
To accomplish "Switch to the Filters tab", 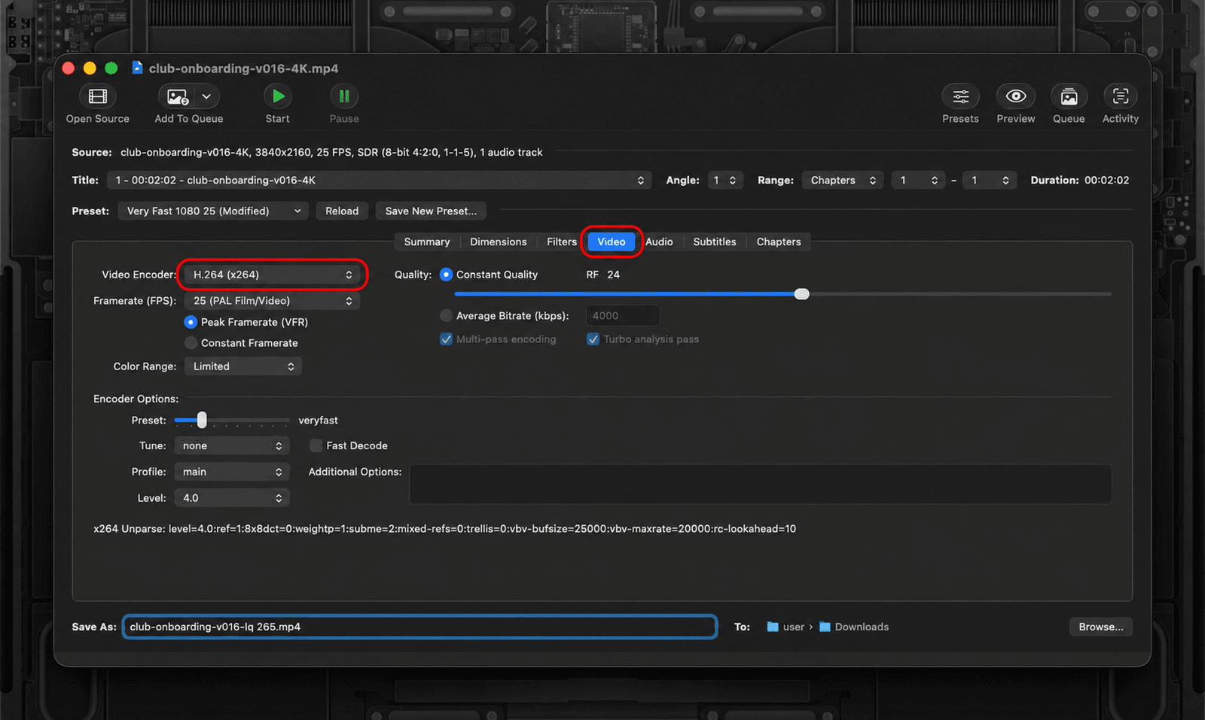I will [x=562, y=242].
